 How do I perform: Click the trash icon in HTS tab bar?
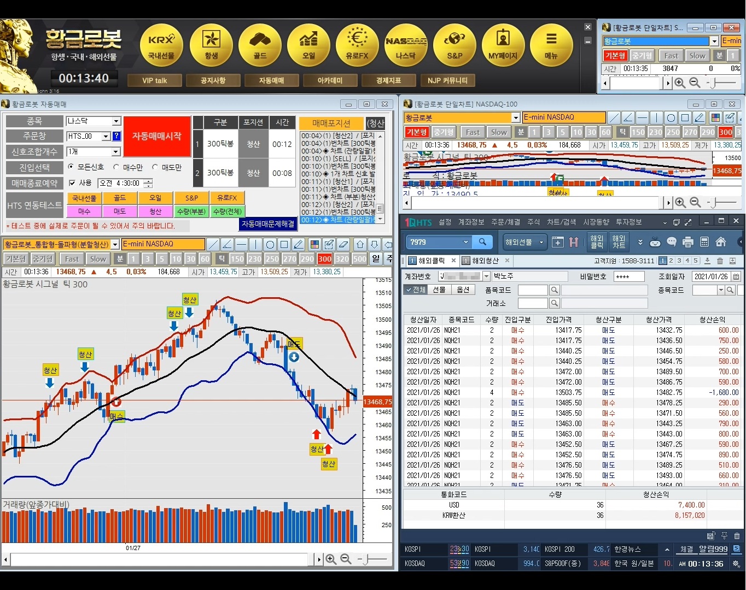[720, 261]
